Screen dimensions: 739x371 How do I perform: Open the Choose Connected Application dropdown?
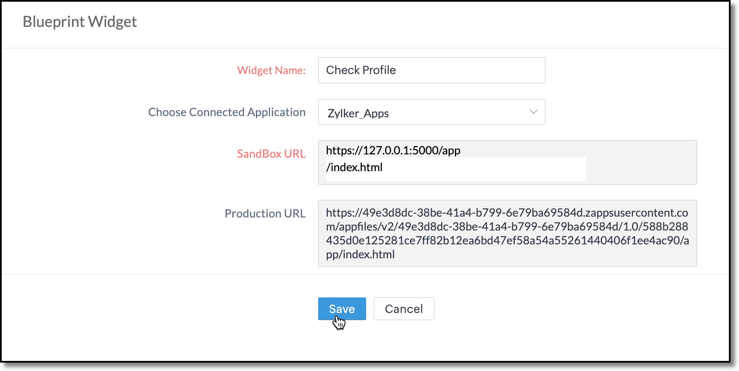coord(431,112)
